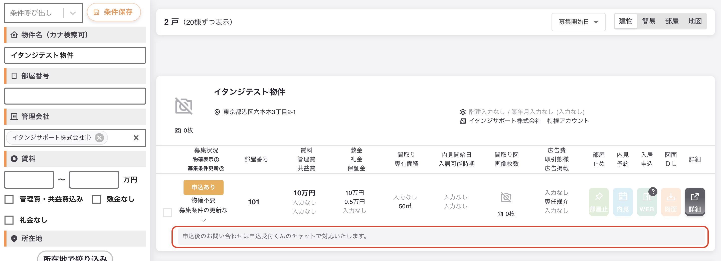This screenshot has height=261, width=721.
Task: Switch to the 簡易 view tab
Action: click(x=648, y=21)
